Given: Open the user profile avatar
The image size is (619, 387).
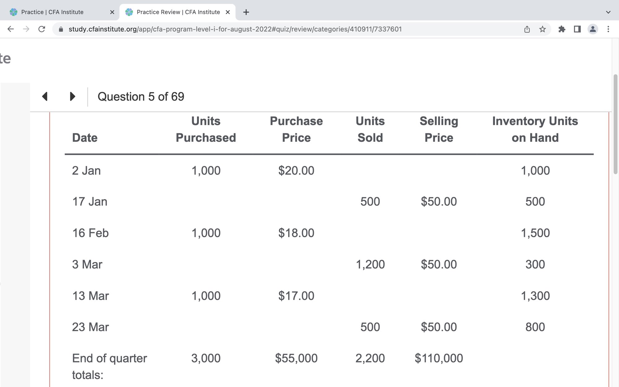Looking at the screenshot, I should 593,29.
